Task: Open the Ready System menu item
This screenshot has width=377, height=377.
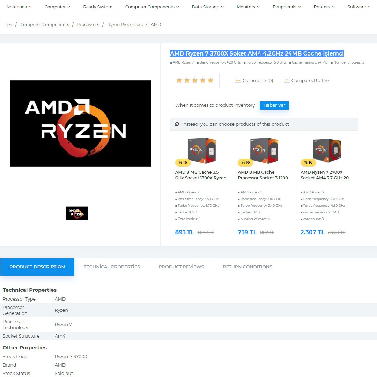Action: tap(98, 7)
